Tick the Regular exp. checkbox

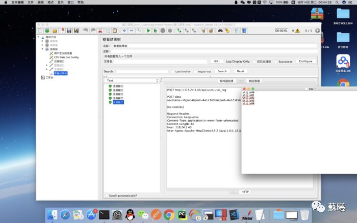pos(195,71)
